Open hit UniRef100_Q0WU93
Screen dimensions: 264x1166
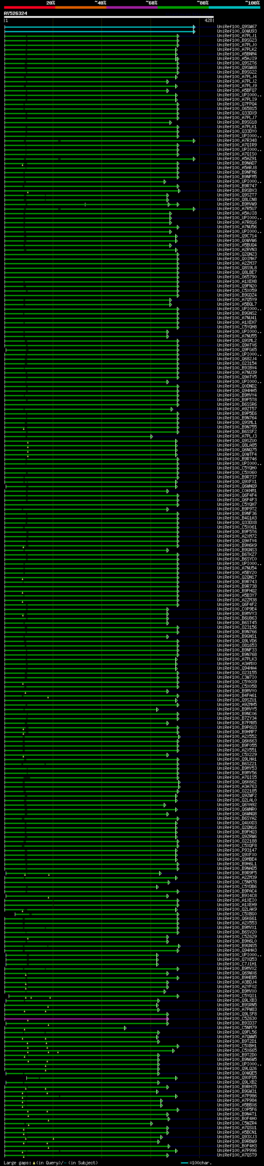click(x=237, y=32)
